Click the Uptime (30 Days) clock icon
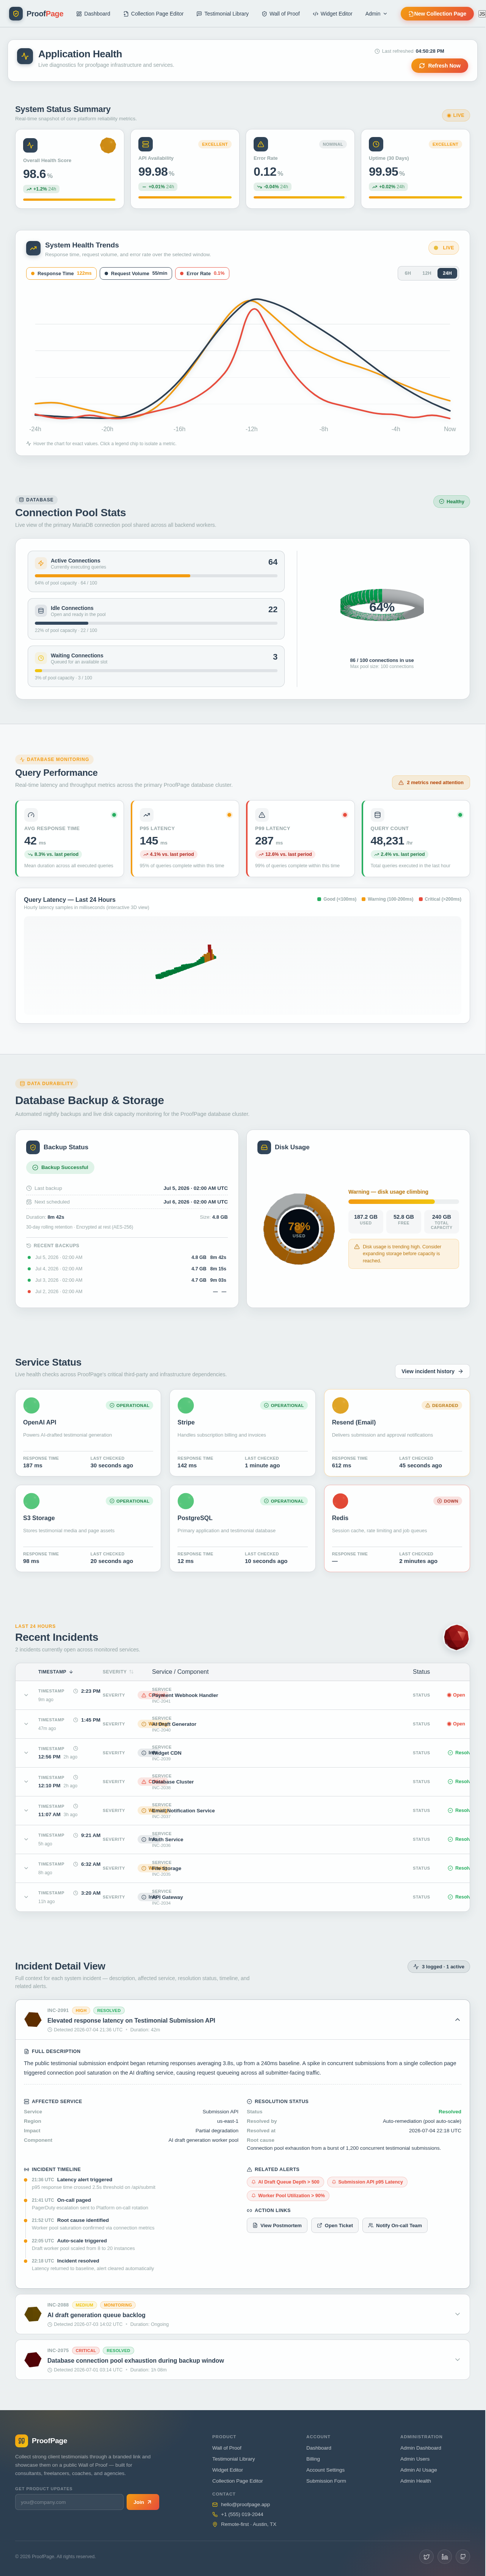 pyautogui.click(x=376, y=144)
